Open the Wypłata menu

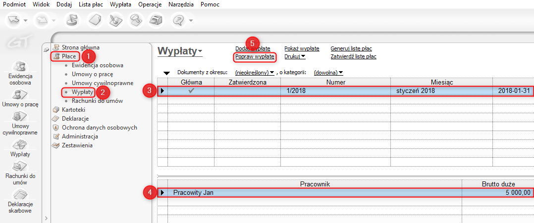click(x=121, y=4)
